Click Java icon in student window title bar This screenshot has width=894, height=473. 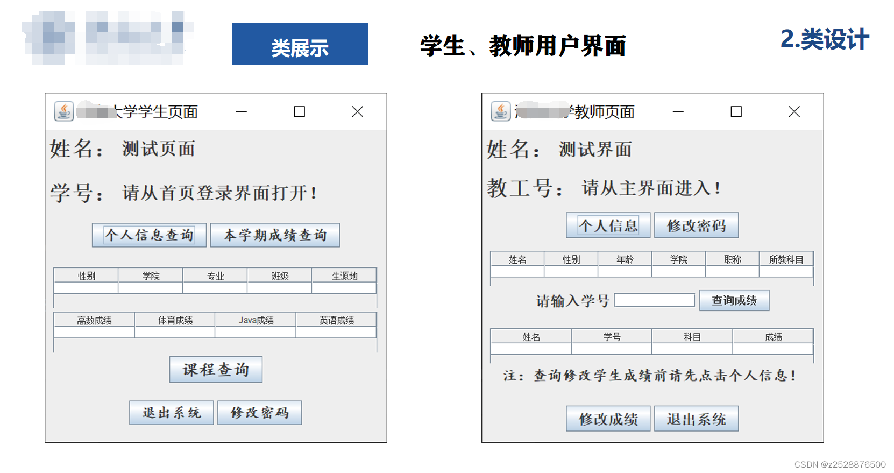tap(64, 111)
